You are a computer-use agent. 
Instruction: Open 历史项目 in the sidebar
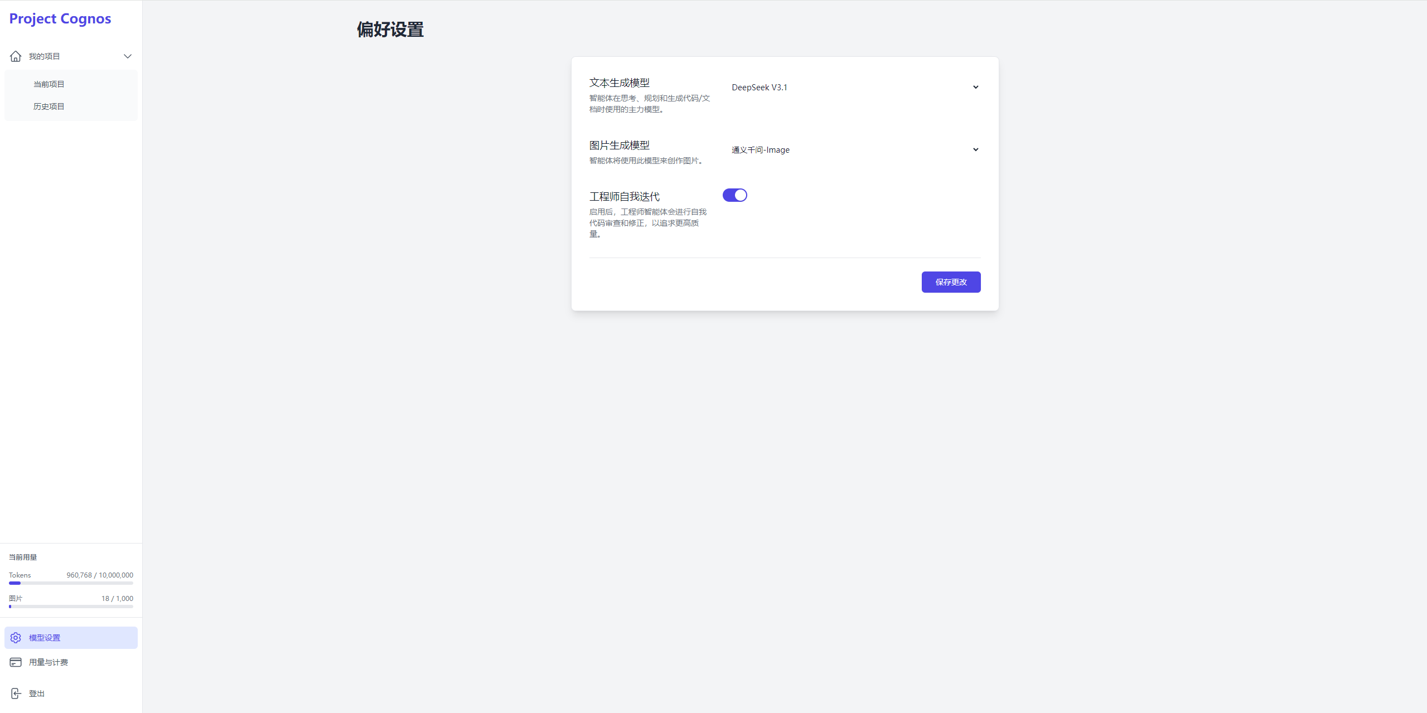click(49, 106)
